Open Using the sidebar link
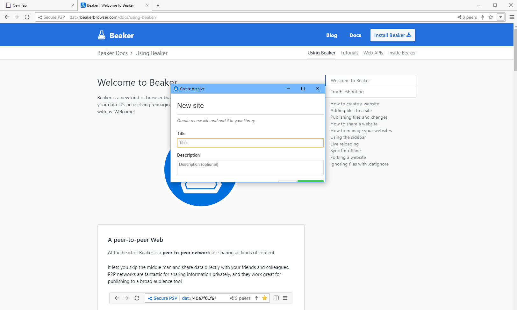Screen dimensions: 517x310 [x=348, y=137]
